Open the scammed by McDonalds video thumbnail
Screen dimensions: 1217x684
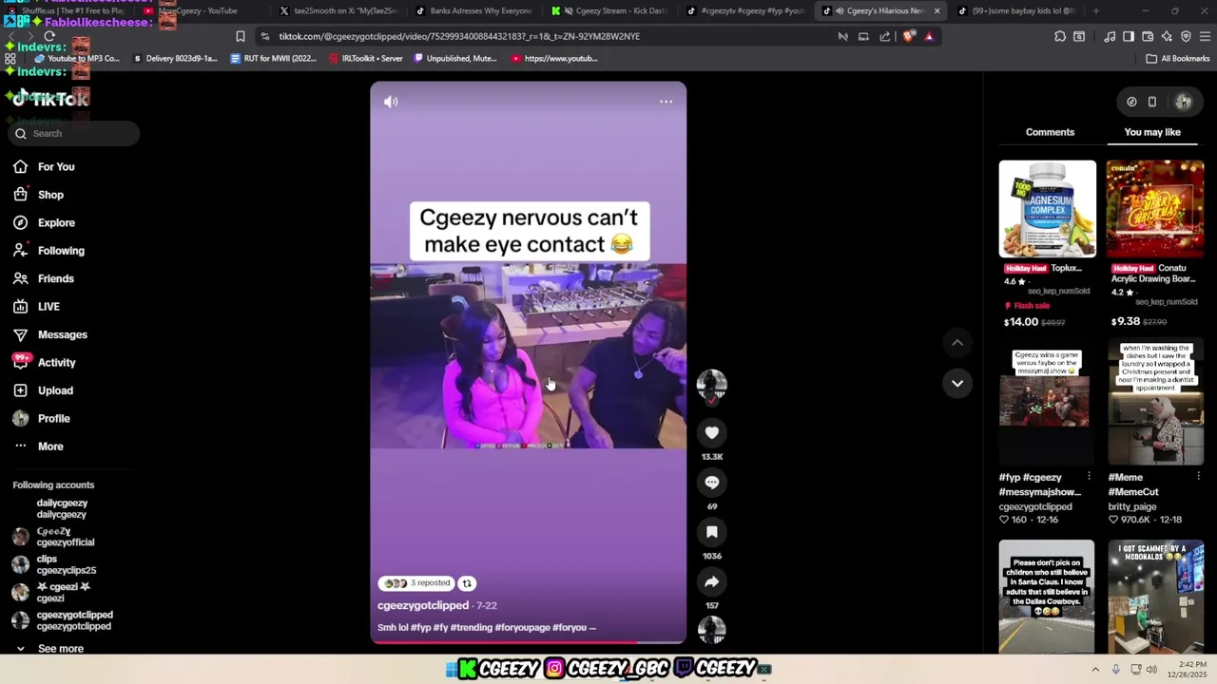tap(1155, 597)
